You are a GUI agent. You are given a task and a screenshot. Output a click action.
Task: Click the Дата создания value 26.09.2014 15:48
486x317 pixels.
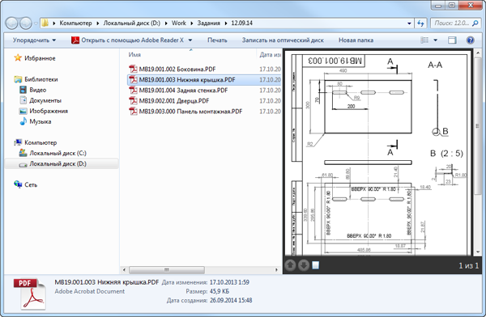pos(231,300)
